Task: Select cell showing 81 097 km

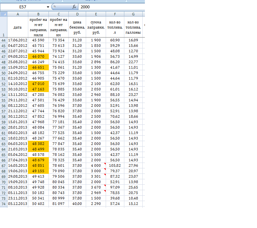Action: tap(58, 204)
